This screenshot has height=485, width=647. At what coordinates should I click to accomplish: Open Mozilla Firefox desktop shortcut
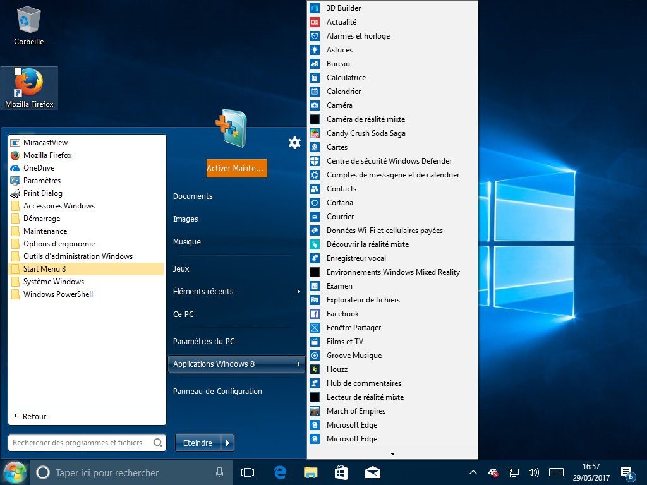coord(29,87)
